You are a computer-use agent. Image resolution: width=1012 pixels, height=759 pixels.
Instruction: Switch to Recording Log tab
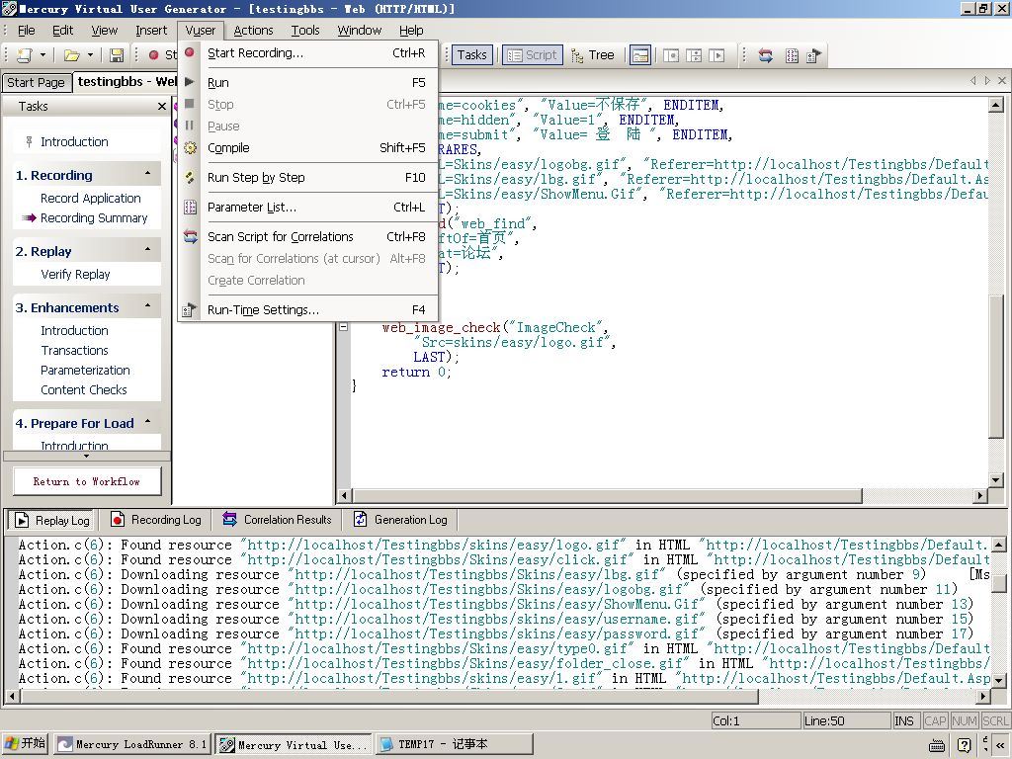tap(156, 520)
